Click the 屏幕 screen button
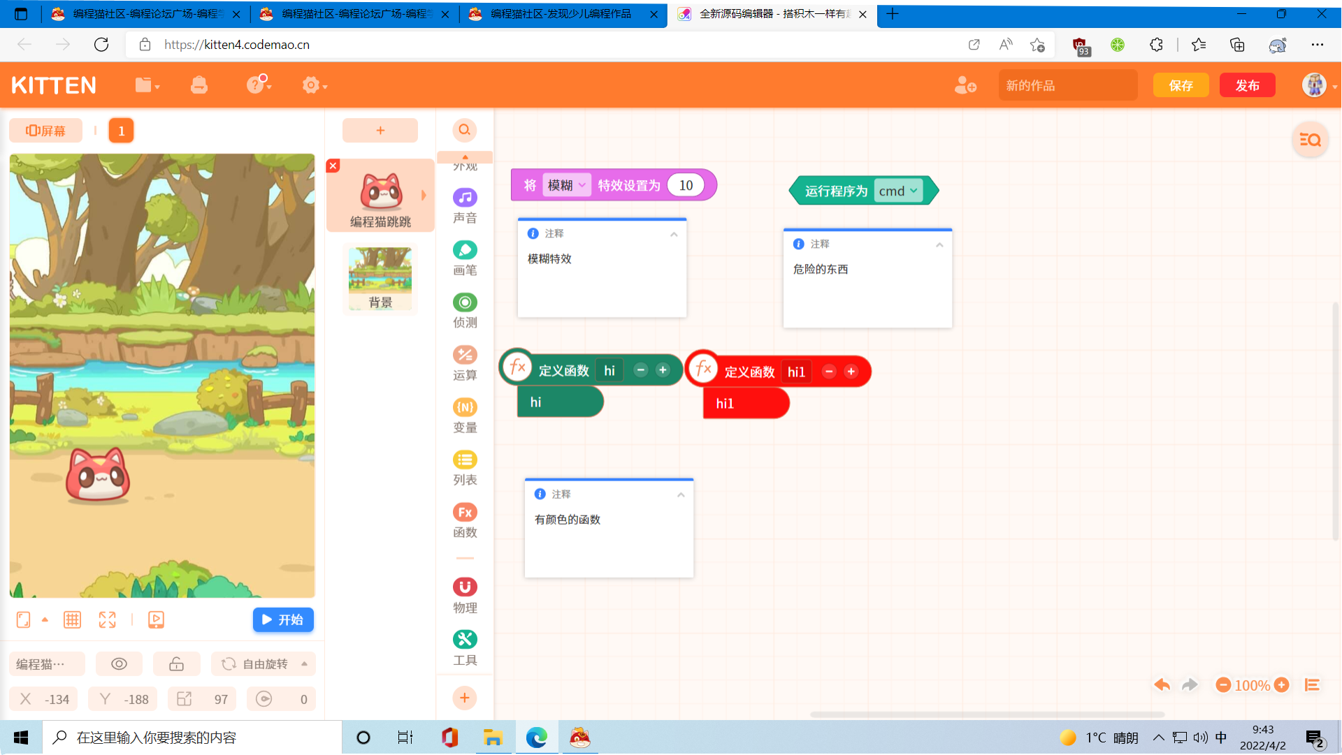The height and width of the screenshot is (755, 1342). 45,131
